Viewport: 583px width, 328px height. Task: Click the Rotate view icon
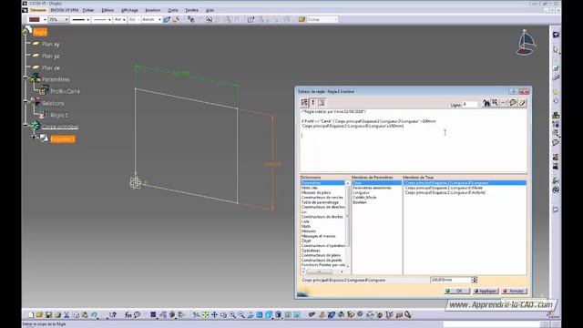point(223,314)
